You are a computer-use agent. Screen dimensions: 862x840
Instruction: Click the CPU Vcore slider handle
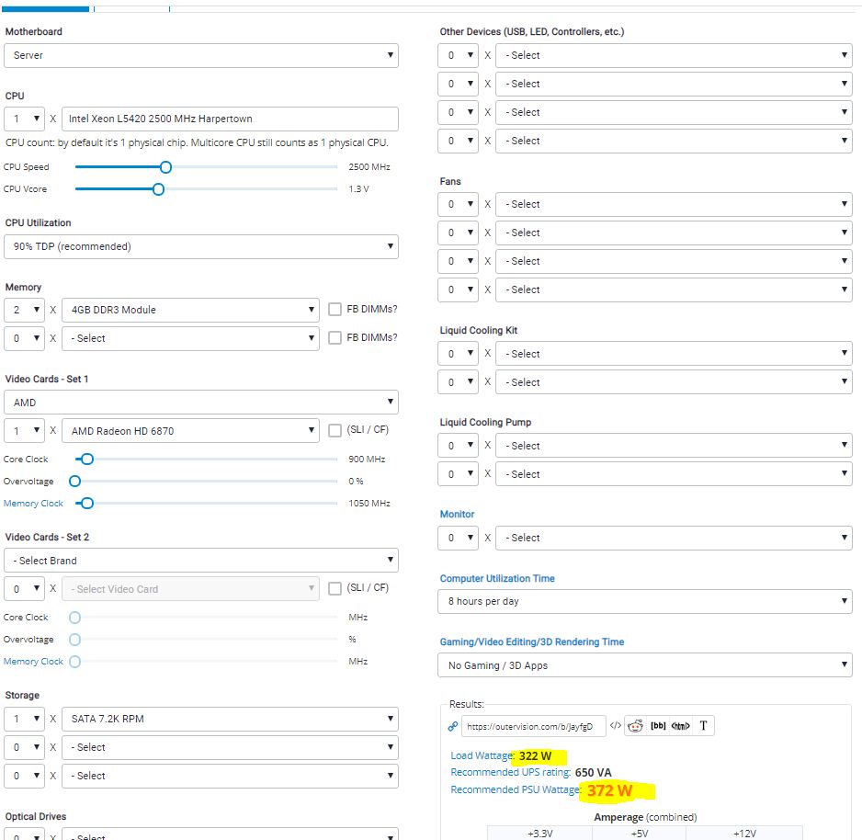pyautogui.click(x=158, y=189)
